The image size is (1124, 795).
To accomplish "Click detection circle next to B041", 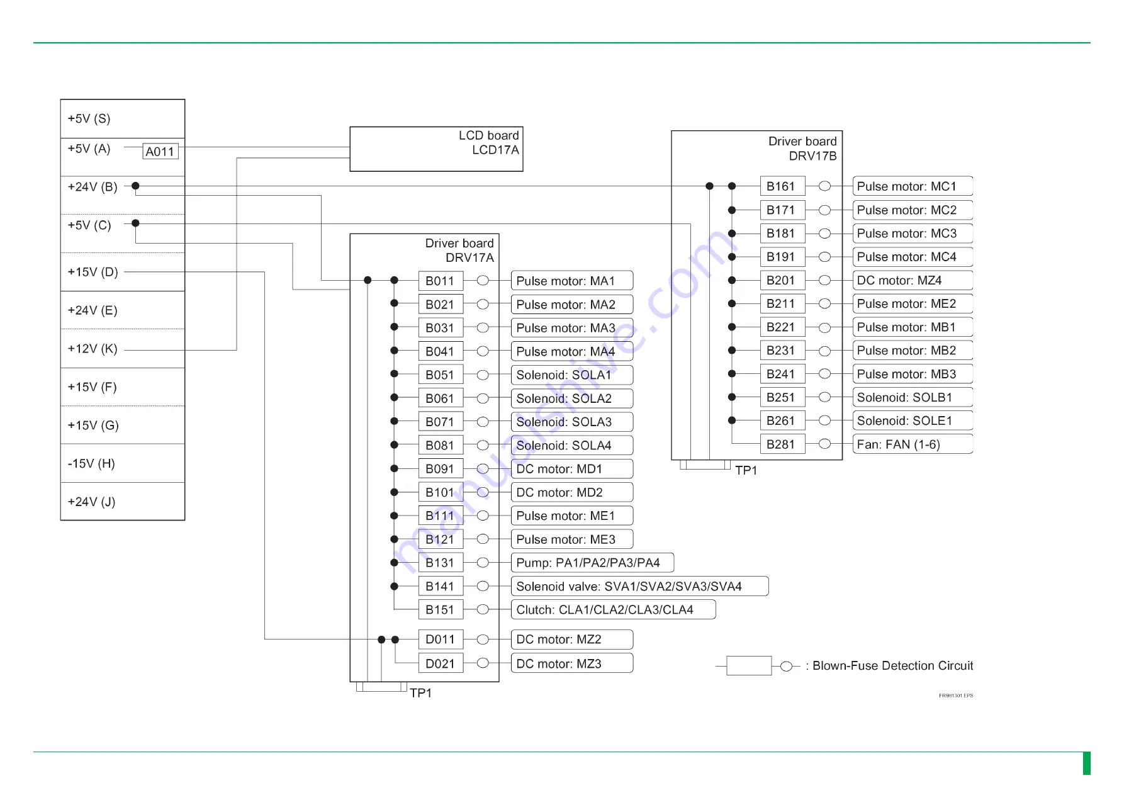I will pyautogui.click(x=483, y=351).
